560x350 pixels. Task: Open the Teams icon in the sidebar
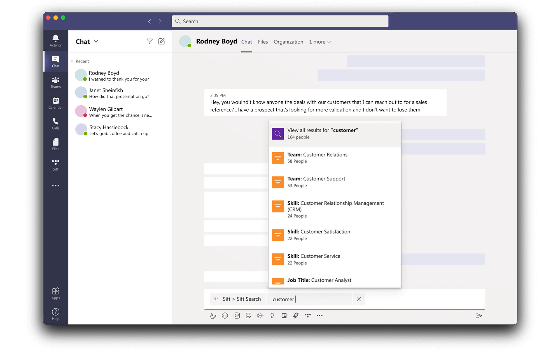pos(55,82)
